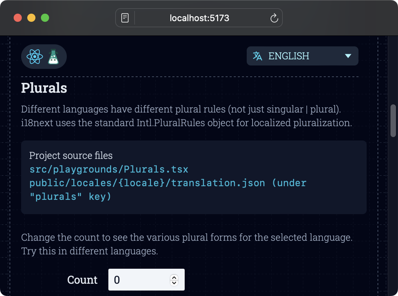Image resolution: width=398 pixels, height=296 pixels.
Task: Select the localhost:5173 address bar
Action: [x=199, y=18]
